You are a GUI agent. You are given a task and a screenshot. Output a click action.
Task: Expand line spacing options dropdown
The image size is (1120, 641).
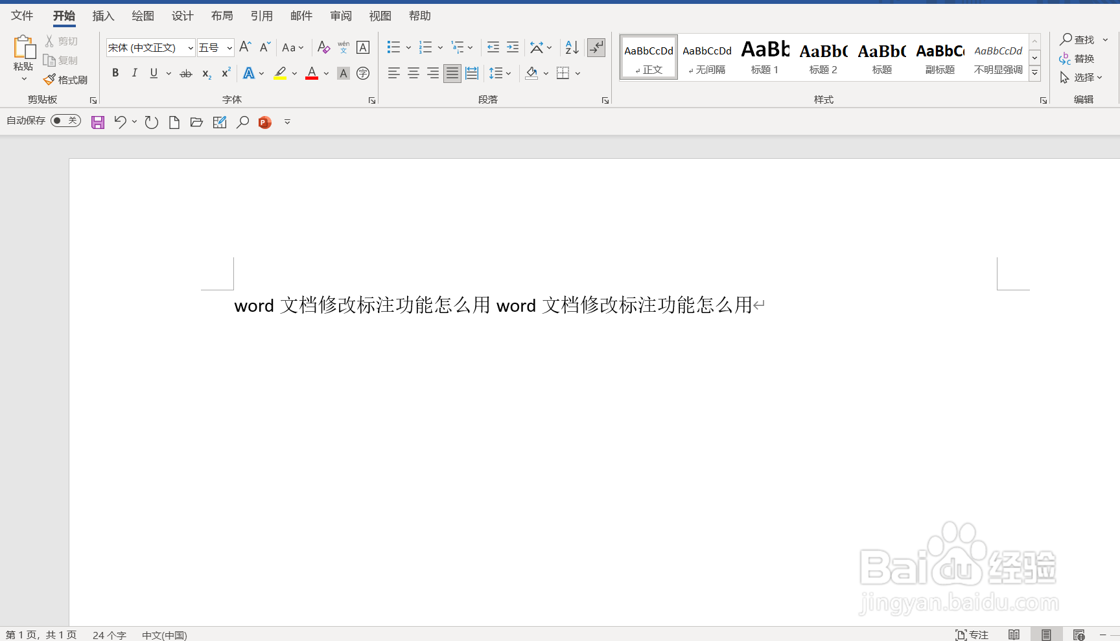click(x=508, y=73)
